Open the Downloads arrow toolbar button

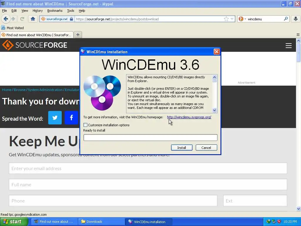pyautogui.click(x=296, y=19)
